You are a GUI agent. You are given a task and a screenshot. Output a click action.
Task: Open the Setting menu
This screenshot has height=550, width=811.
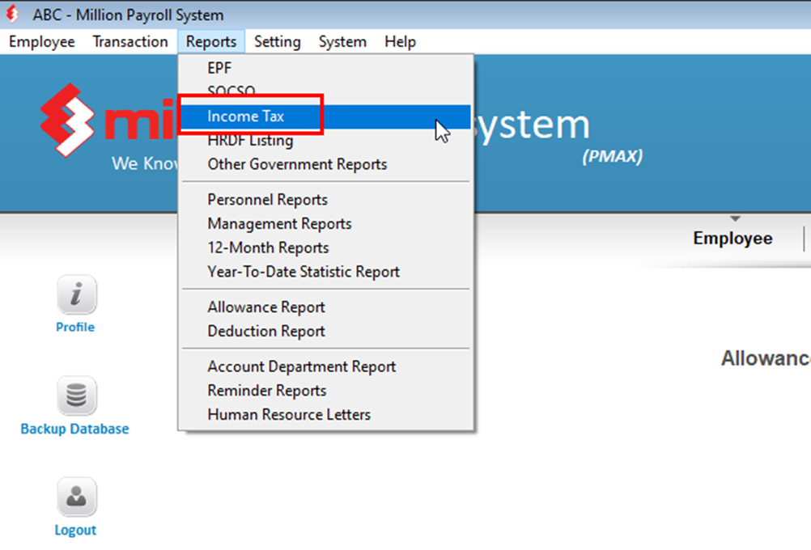tap(278, 42)
